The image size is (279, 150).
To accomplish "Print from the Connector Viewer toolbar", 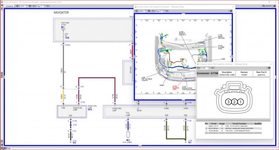I will (269, 68).
